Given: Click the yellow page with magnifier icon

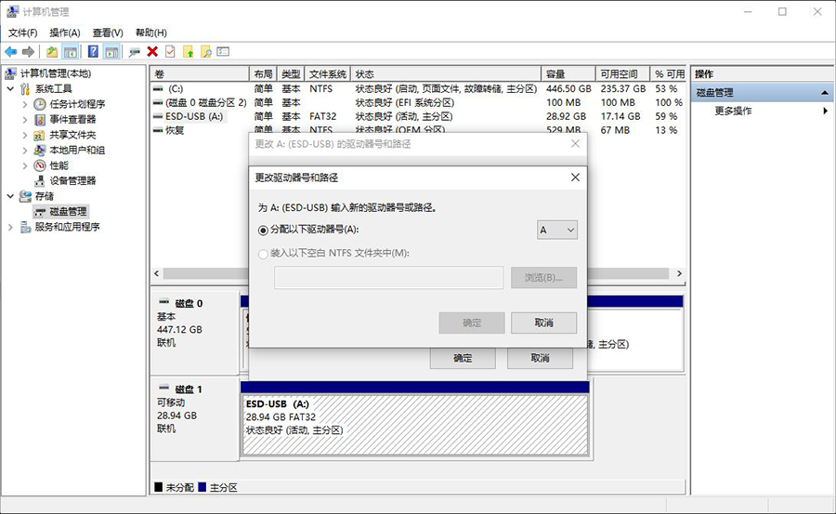Looking at the screenshot, I should [x=206, y=52].
